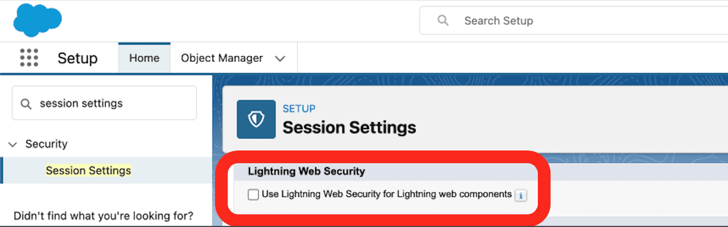Open the App Launcher dots grid

pos(29,58)
